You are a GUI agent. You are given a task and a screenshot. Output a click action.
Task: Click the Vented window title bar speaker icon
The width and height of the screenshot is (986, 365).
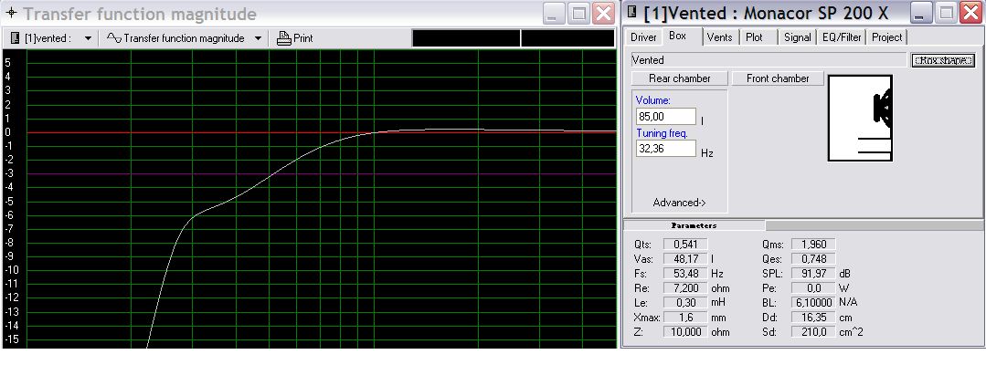point(632,12)
